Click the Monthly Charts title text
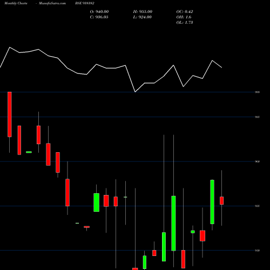The width and height of the screenshot is (270, 270). point(16,3)
